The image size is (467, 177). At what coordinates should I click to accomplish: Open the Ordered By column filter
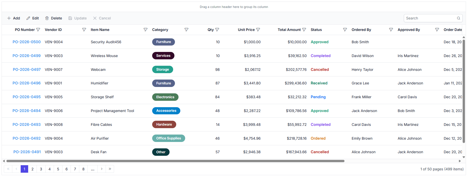pyautogui.click(x=391, y=30)
